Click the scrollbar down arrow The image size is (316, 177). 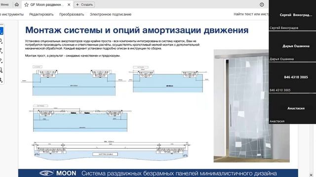click(x=311, y=175)
